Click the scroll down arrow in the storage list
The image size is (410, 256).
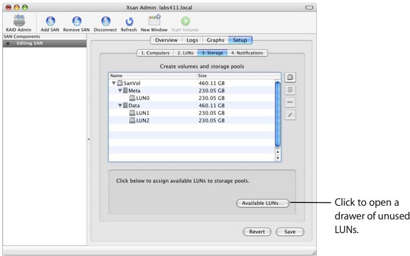click(x=278, y=158)
